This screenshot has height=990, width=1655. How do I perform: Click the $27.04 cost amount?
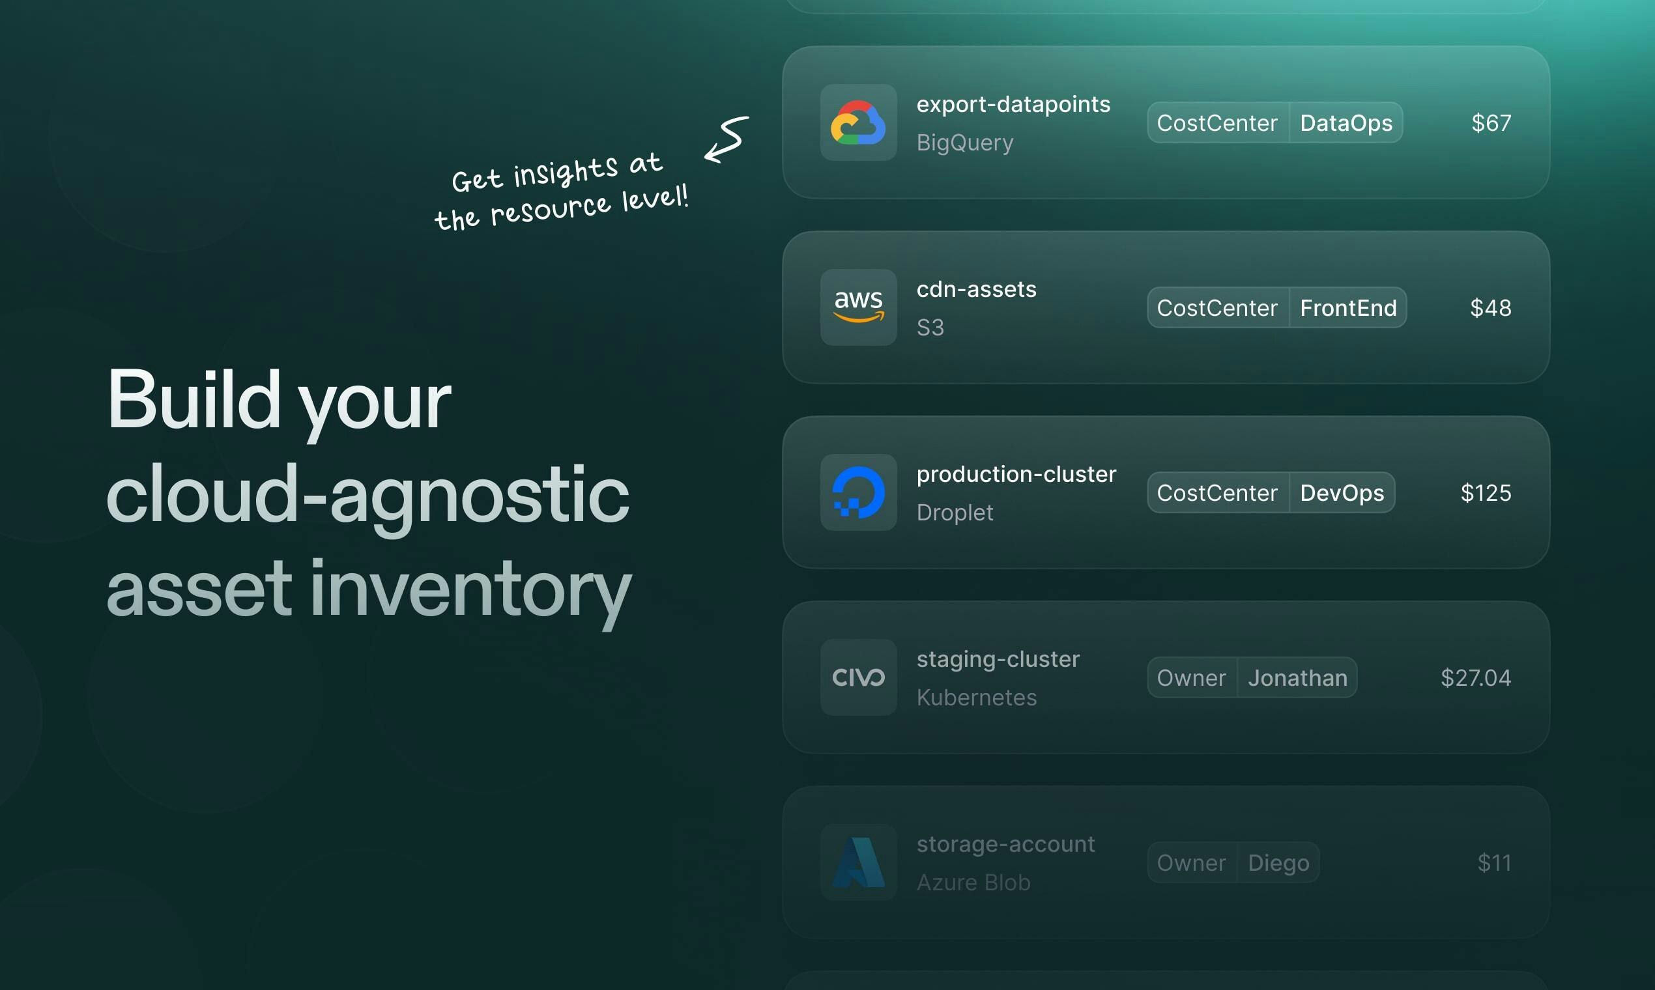pos(1475,677)
